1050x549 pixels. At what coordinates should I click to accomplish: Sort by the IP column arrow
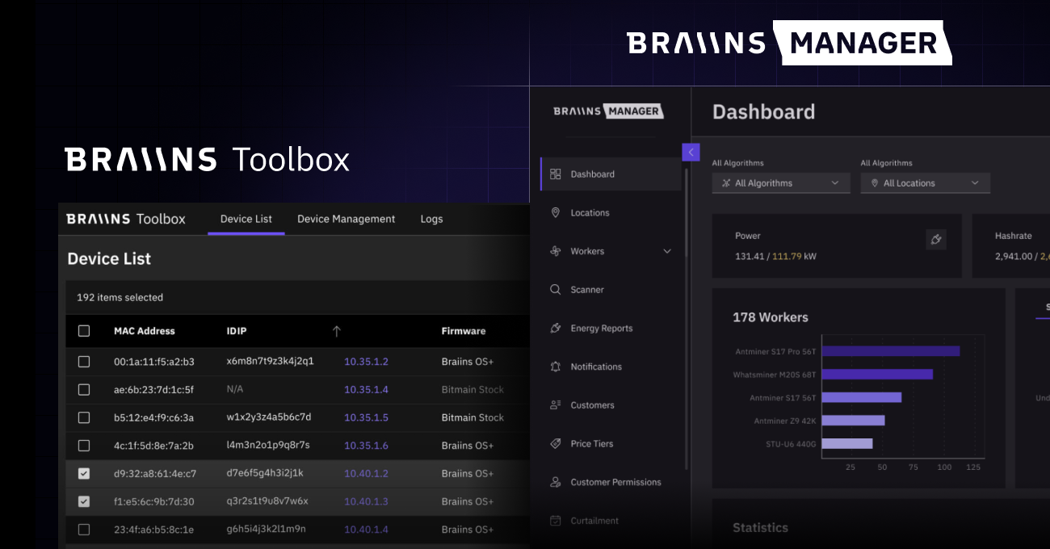pos(337,331)
